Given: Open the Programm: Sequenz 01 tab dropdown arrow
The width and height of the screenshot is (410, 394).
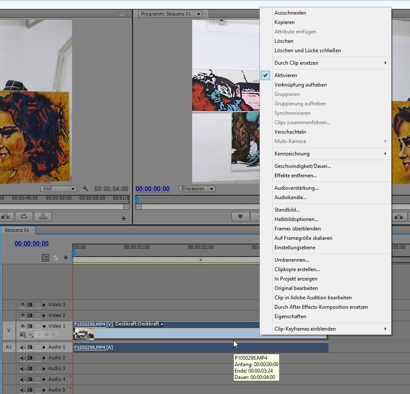Looking at the screenshot, I should click(x=199, y=14).
